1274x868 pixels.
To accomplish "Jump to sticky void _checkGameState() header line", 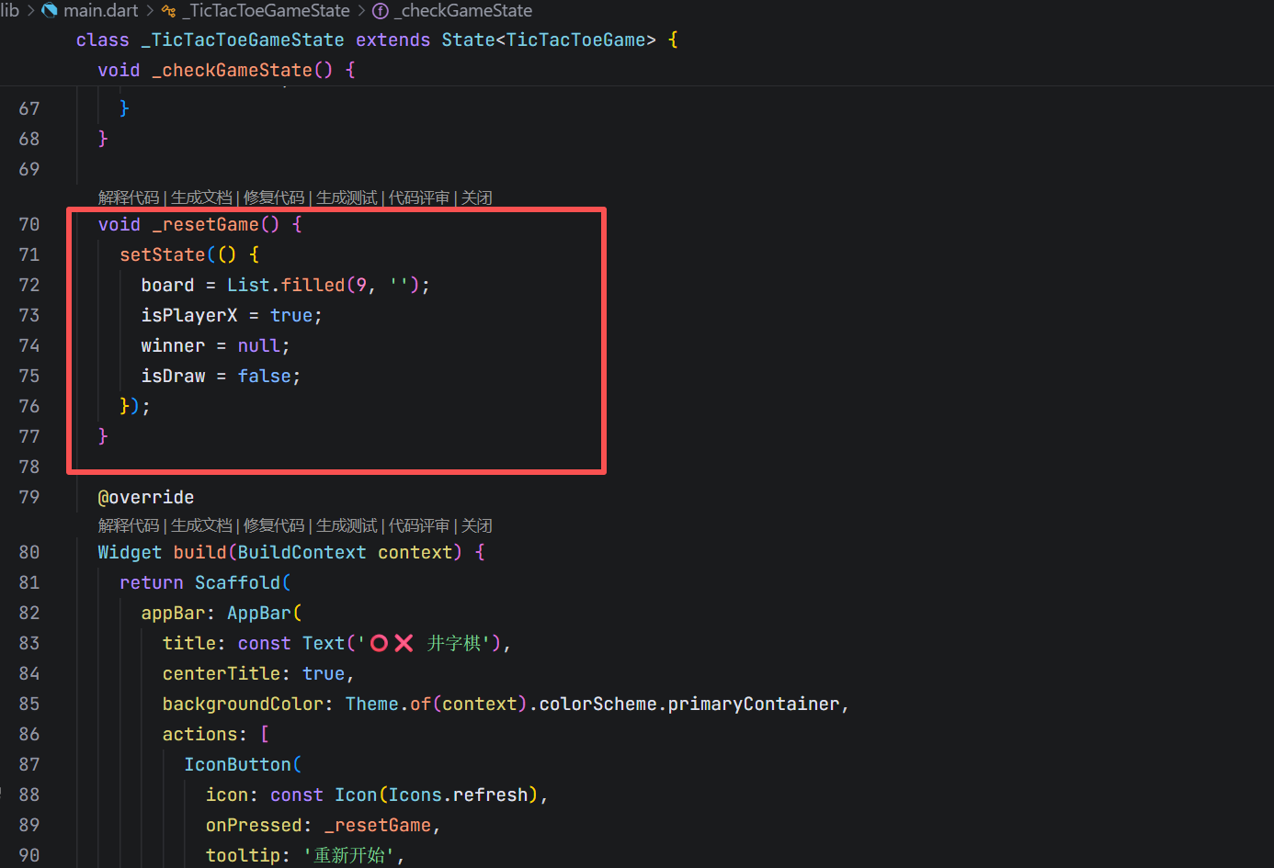I will click(x=226, y=71).
